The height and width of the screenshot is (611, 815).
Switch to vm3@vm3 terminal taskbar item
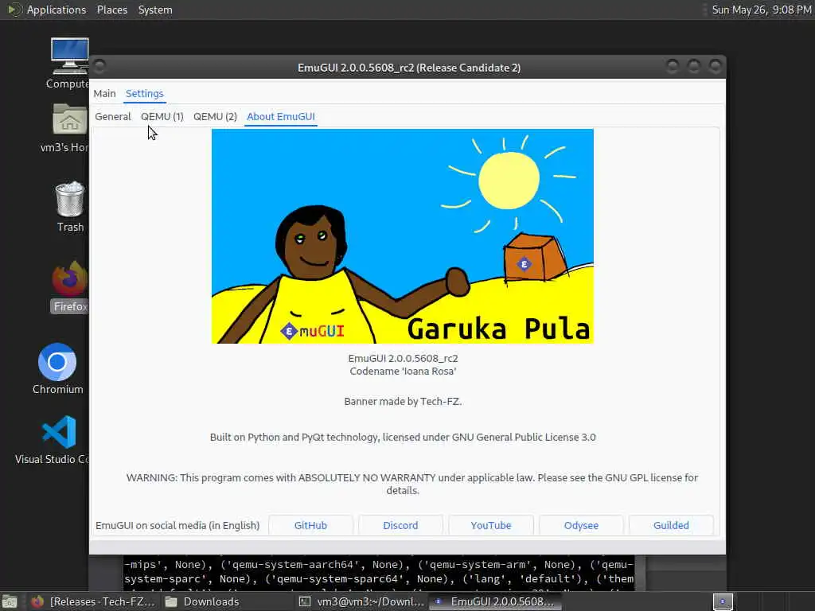tap(362, 601)
